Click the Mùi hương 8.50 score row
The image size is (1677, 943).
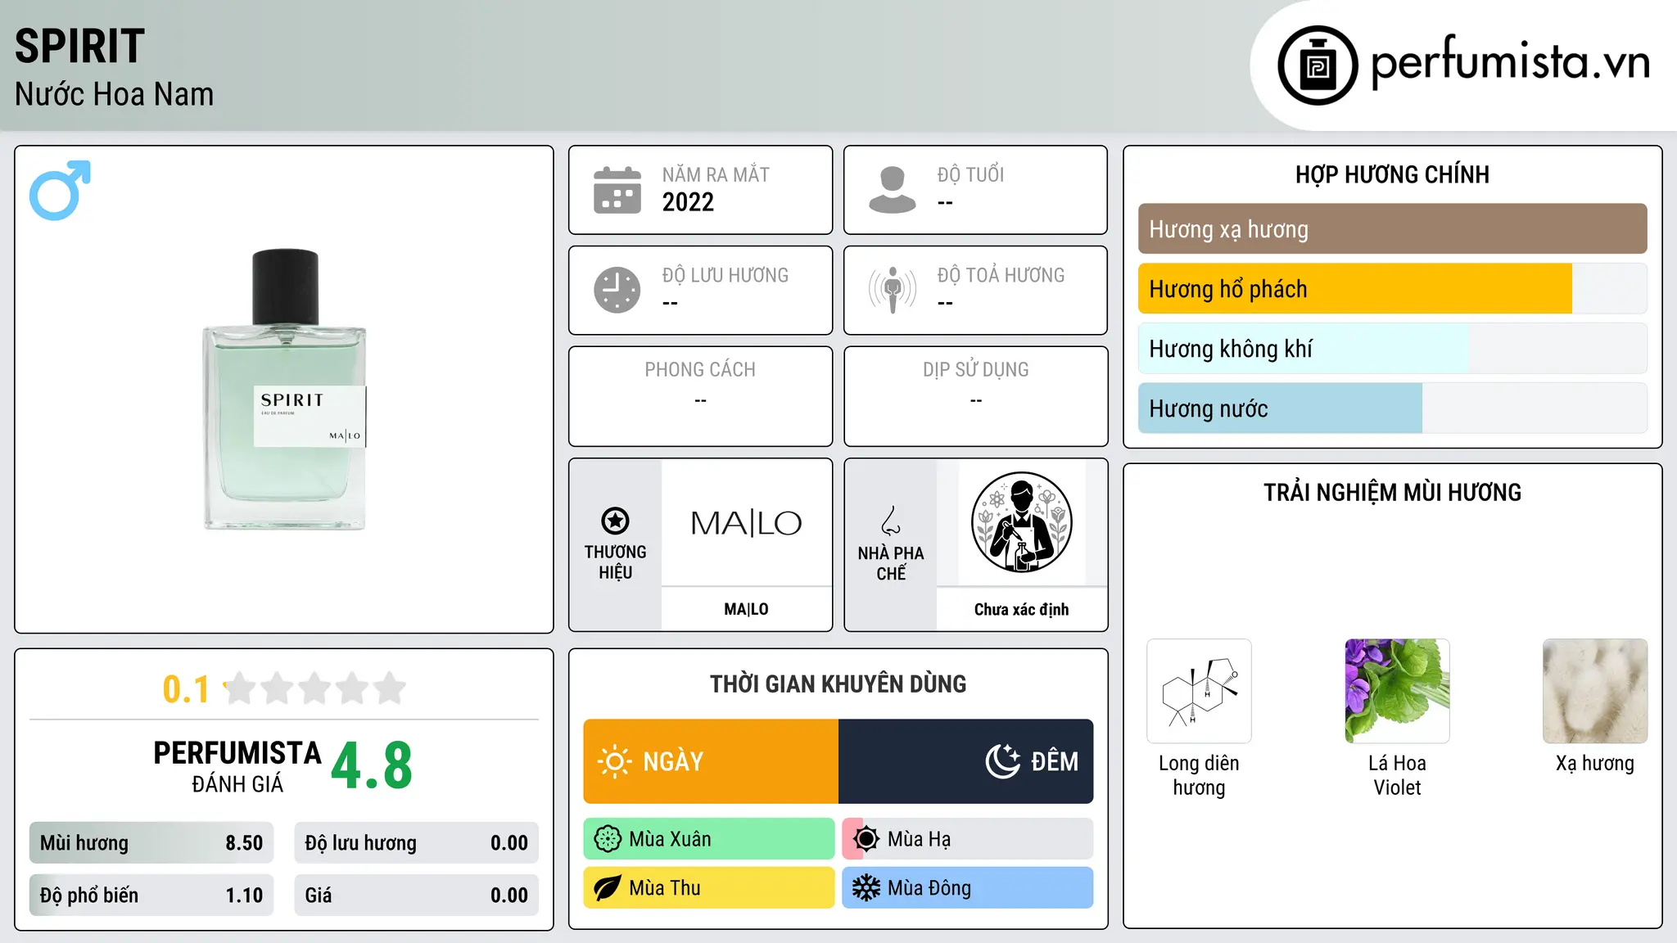click(x=151, y=843)
